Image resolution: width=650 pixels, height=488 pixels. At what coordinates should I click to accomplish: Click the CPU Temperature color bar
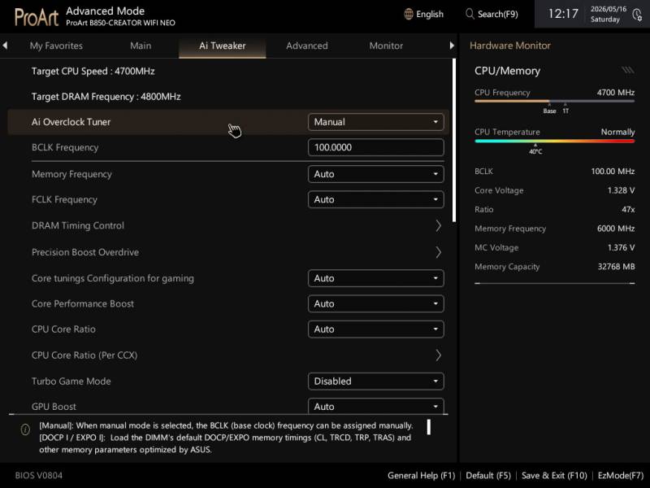[x=554, y=141]
